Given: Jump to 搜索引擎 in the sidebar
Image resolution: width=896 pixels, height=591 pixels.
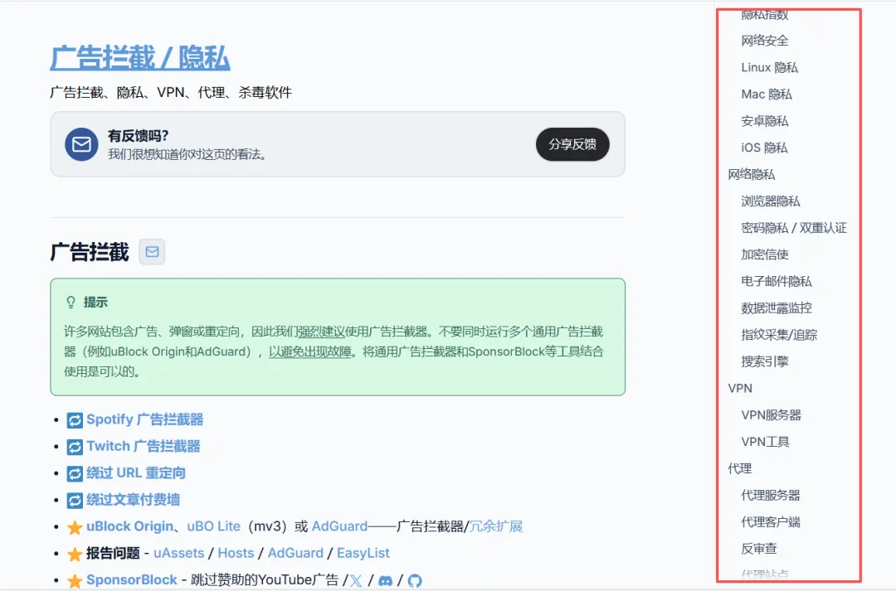Looking at the screenshot, I should pyautogui.click(x=765, y=362).
